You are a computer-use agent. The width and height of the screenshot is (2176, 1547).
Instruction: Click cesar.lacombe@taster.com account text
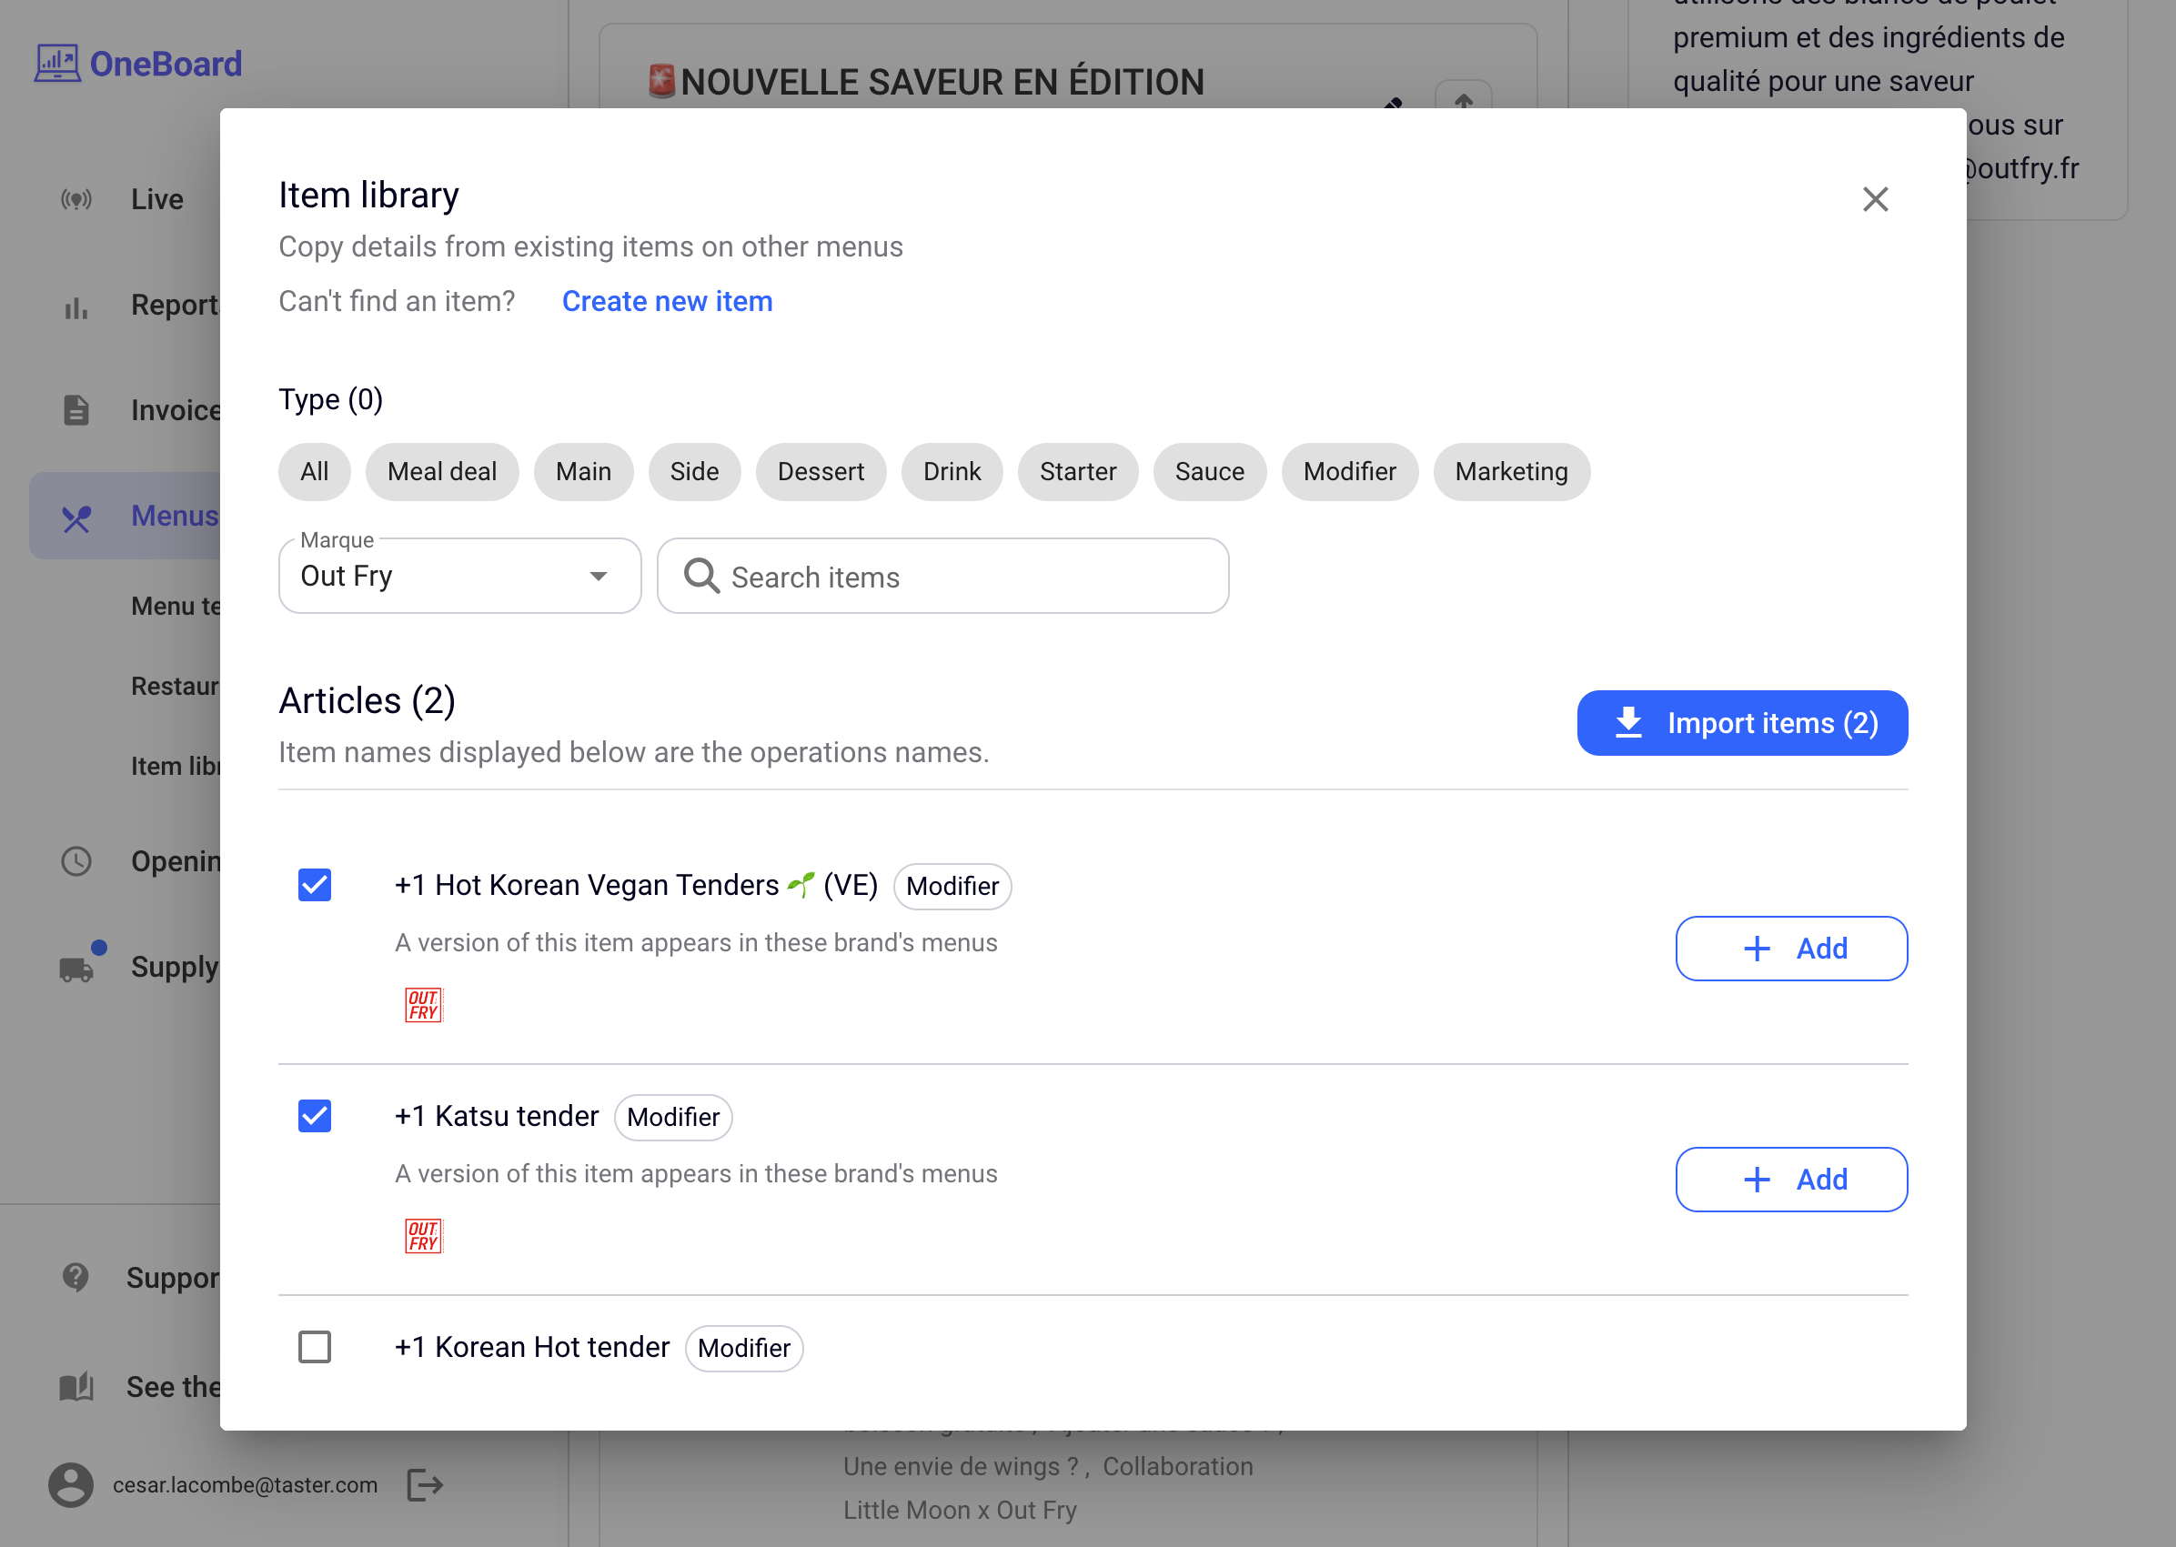245,1484
